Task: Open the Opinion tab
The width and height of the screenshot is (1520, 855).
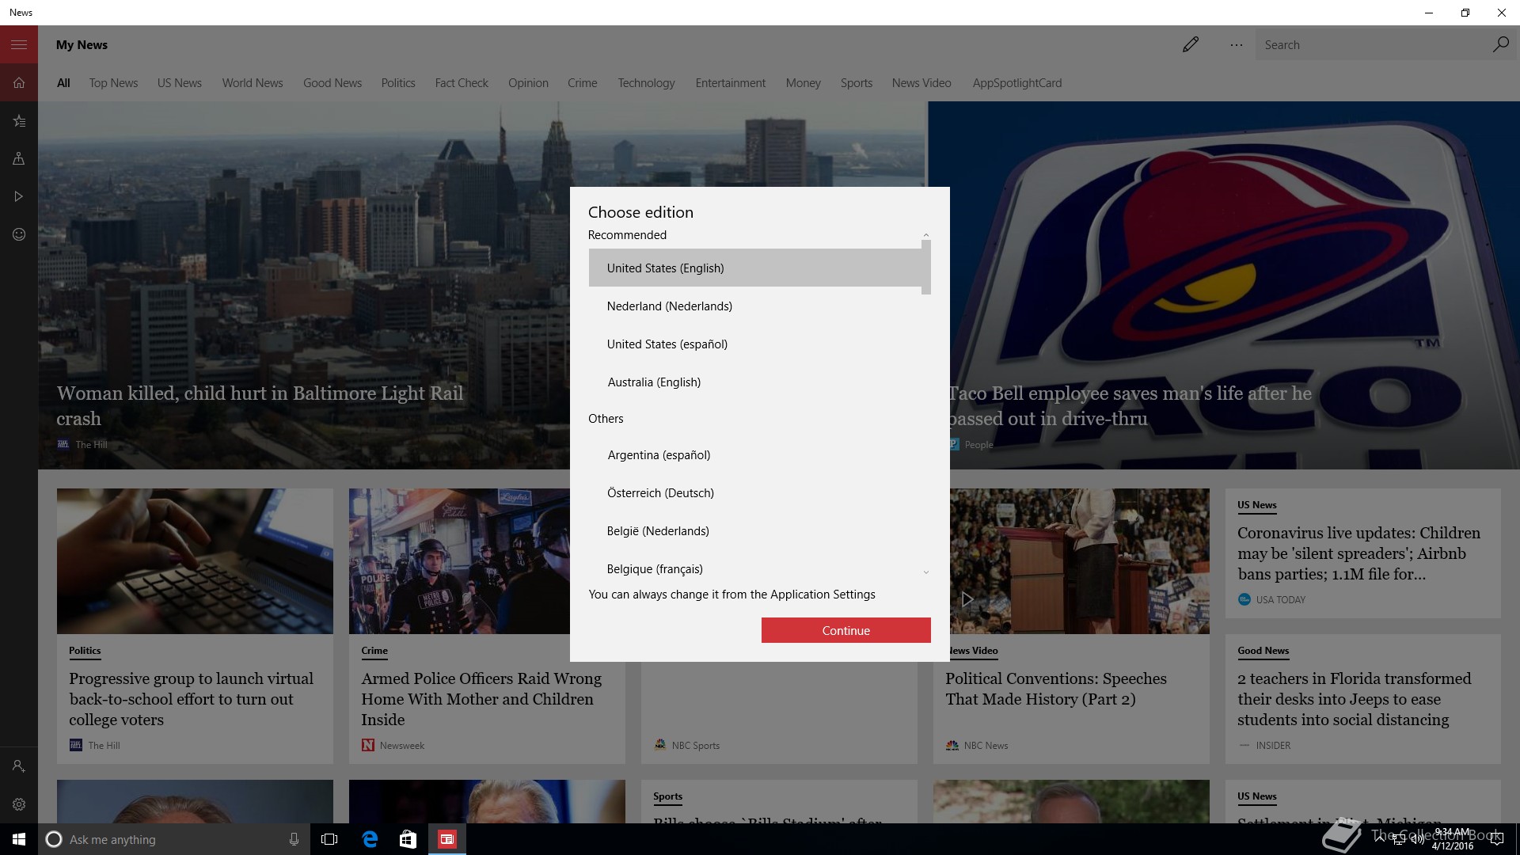Action: pyautogui.click(x=528, y=83)
